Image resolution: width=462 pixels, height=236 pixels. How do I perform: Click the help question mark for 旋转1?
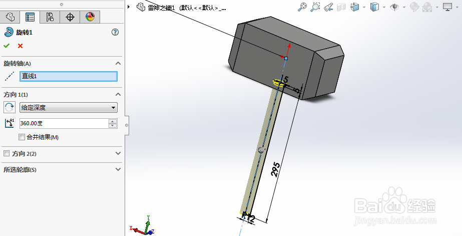pyautogui.click(x=115, y=32)
